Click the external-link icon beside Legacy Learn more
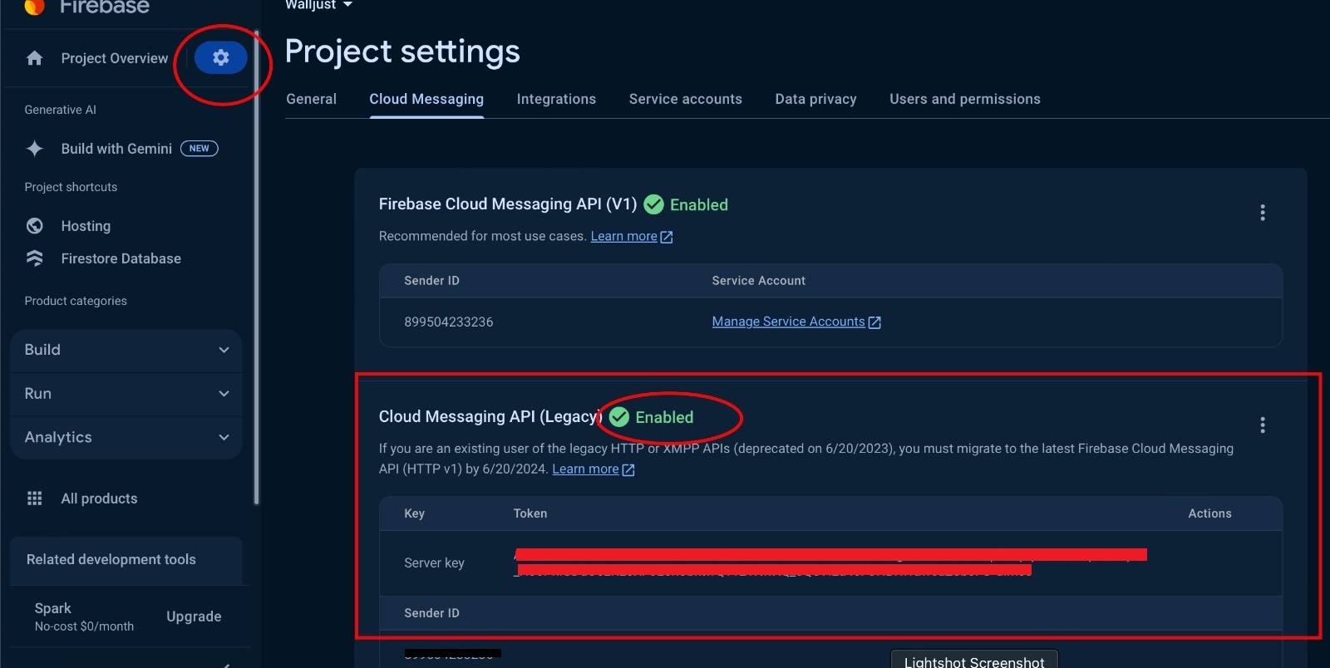Image resolution: width=1330 pixels, height=668 pixels. click(x=628, y=469)
